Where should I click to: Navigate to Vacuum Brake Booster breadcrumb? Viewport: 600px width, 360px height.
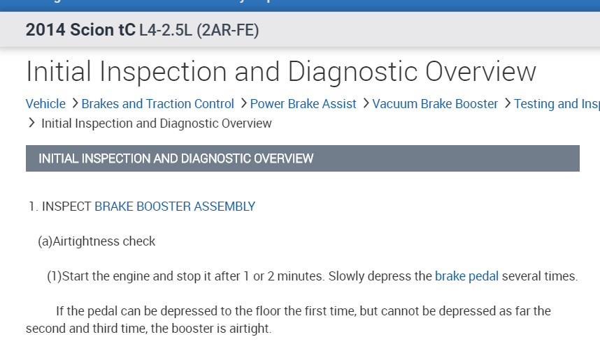click(435, 104)
